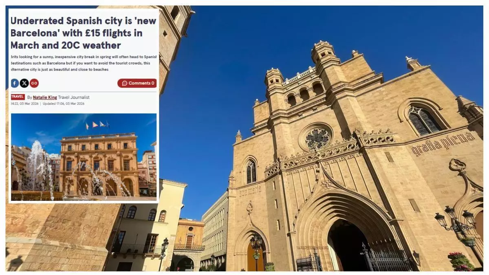The height and width of the screenshot is (275, 489).
Task: Click the fountain in the inset photo
Action: coord(36,167)
